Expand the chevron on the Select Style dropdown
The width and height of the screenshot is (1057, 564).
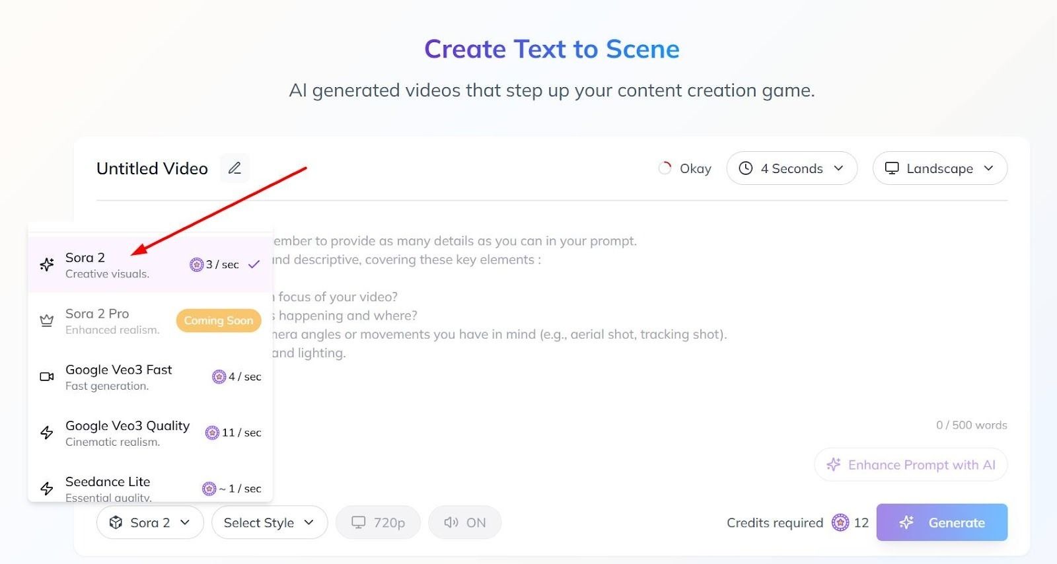coord(309,522)
